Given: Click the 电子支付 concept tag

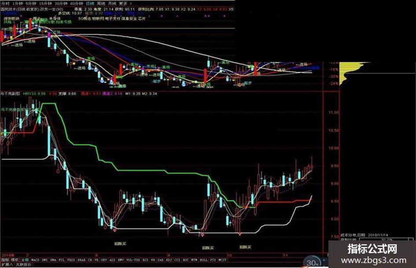Looking at the screenshot, I should tap(113, 18).
